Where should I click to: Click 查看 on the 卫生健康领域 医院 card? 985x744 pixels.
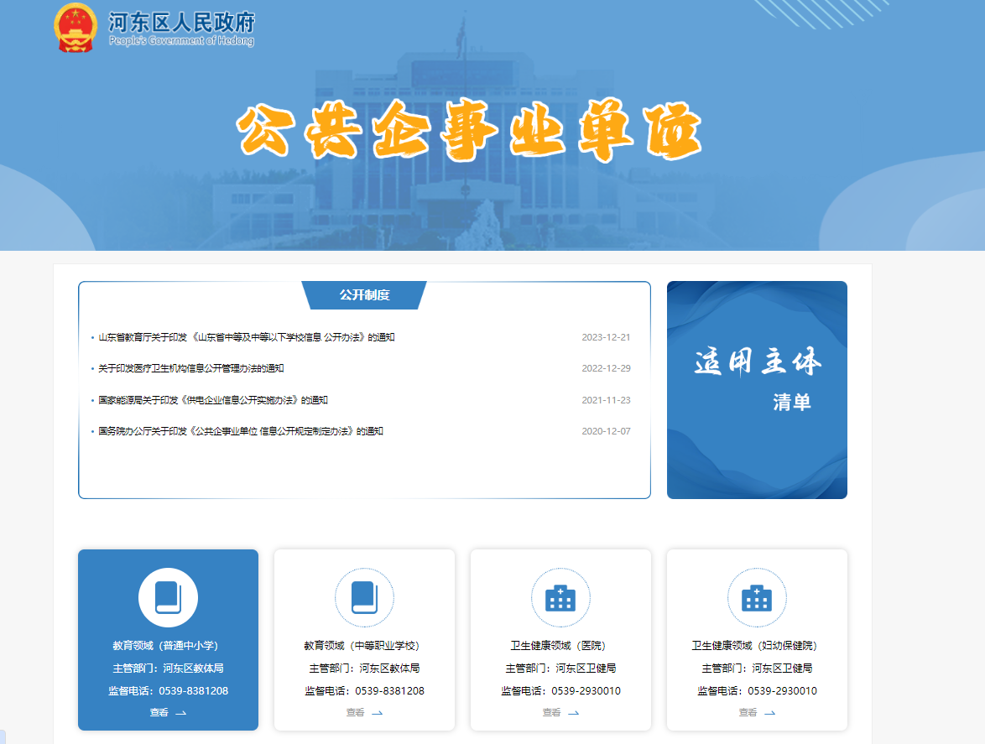[x=551, y=713]
